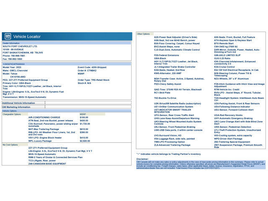Click the No Cost Options label
Viewport: 268px width, 201px height.
[x=10, y=145]
